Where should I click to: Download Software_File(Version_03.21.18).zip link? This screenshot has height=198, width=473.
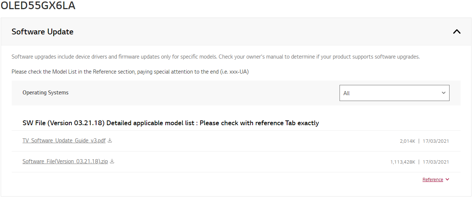coord(65,161)
